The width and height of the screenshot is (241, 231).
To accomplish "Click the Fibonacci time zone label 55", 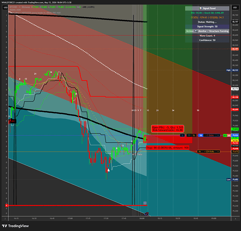I will 198,110.
